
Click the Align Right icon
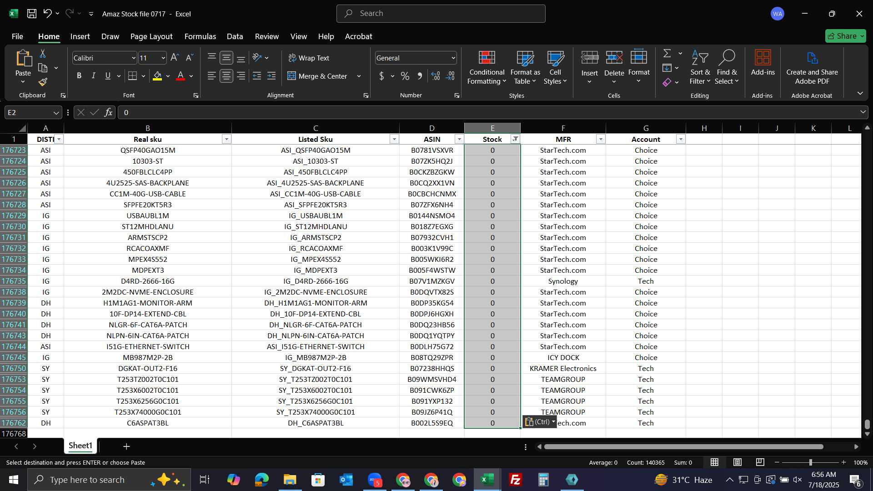(x=241, y=76)
